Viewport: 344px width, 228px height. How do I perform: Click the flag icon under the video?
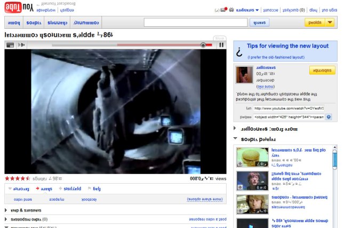point(89,188)
